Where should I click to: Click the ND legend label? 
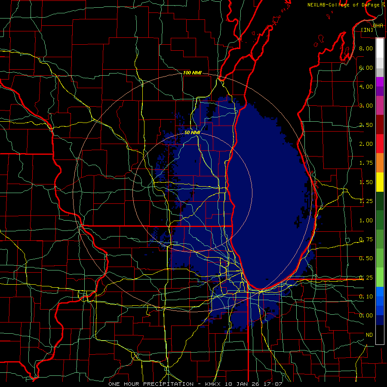click(x=369, y=335)
